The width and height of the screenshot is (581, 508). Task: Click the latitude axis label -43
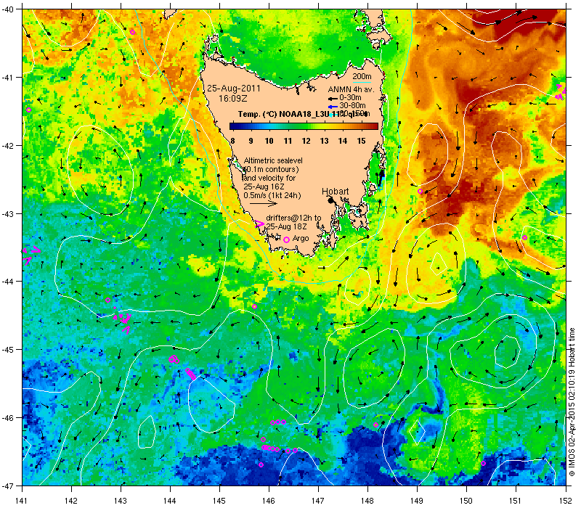(7, 213)
